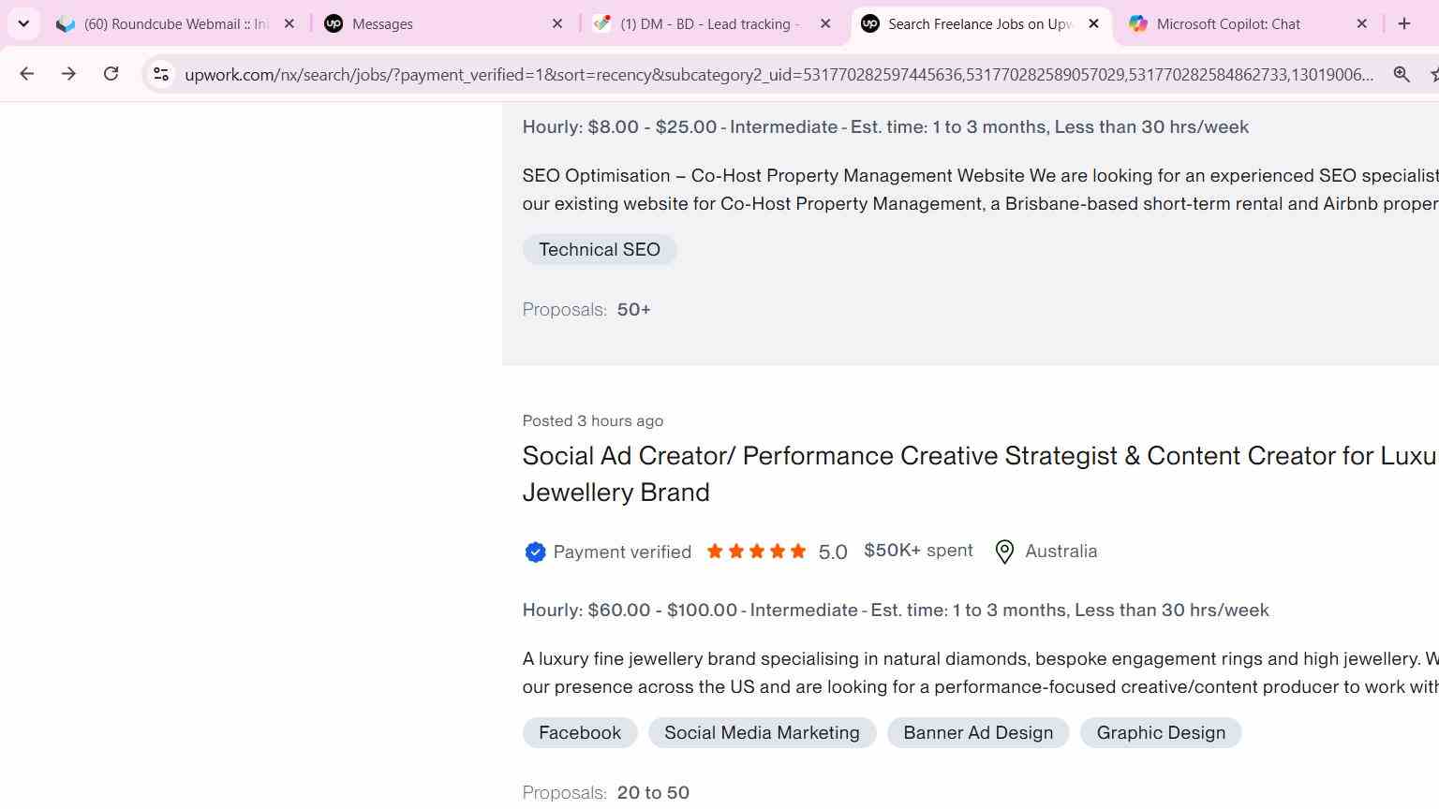Open a new browser tab
This screenshot has width=1439, height=809.
[x=1403, y=23]
